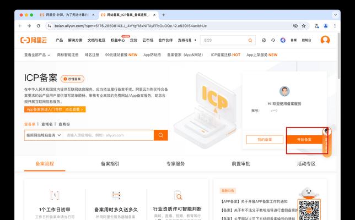Click the search magnifier in ECS box
The image size is (355, 220).
click(250, 41)
